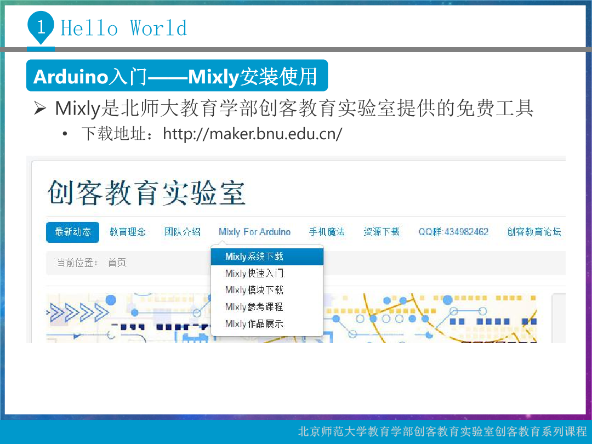Expand the Mixly For Arduino dropdown menu
The image size is (592, 444).
[254, 232]
